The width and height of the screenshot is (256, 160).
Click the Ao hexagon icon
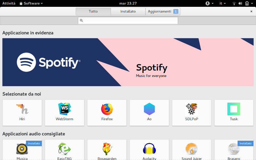(x=149, y=109)
